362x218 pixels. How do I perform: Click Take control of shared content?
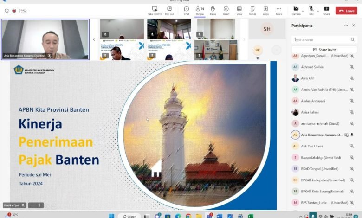[155, 10]
